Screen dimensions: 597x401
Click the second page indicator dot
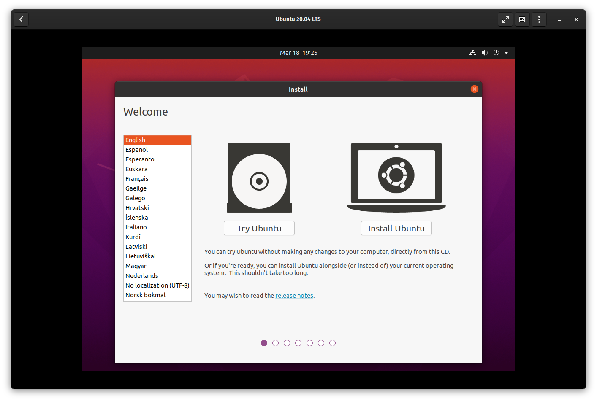[275, 343]
